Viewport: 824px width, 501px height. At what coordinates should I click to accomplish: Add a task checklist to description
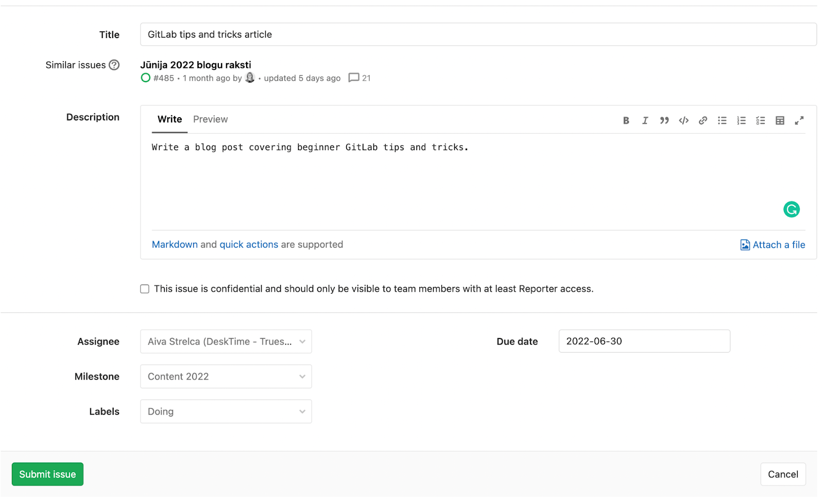coord(761,120)
